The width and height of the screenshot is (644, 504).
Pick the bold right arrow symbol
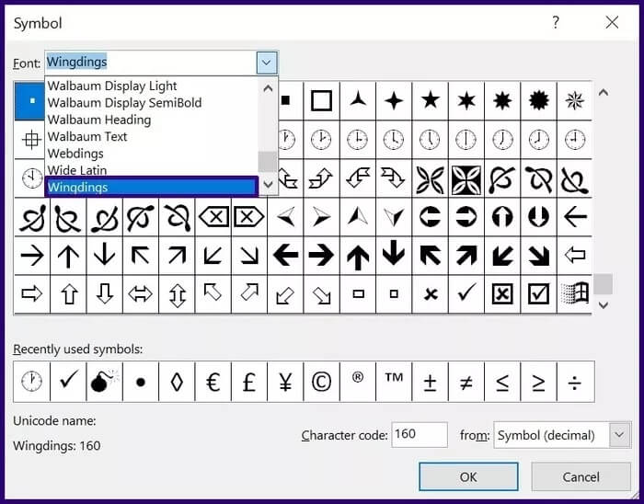pos(322,256)
